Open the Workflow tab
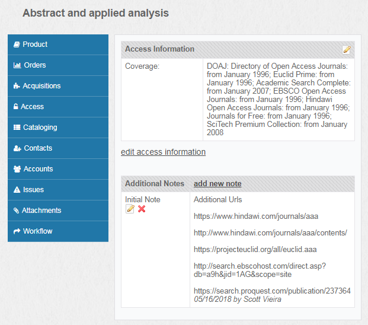This screenshot has width=368, height=325. (58, 231)
